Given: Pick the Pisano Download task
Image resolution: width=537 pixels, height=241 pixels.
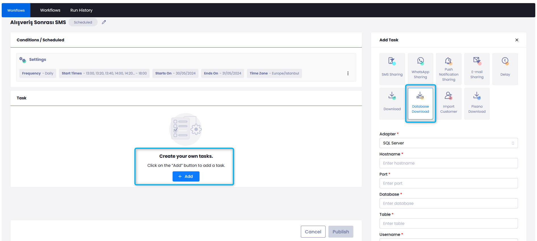Looking at the screenshot, I should 477,103.
